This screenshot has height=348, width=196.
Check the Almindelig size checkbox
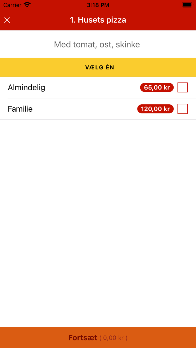tap(182, 87)
